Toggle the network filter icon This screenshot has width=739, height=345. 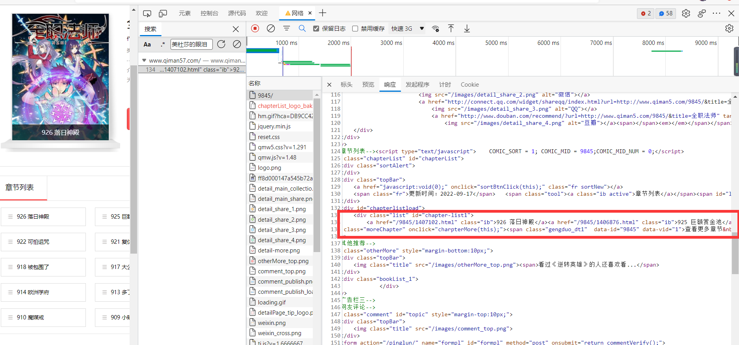[286, 28]
